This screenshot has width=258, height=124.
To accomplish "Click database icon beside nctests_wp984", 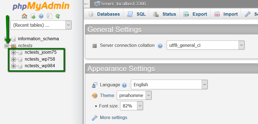I will pyautogui.click(x=20, y=66).
